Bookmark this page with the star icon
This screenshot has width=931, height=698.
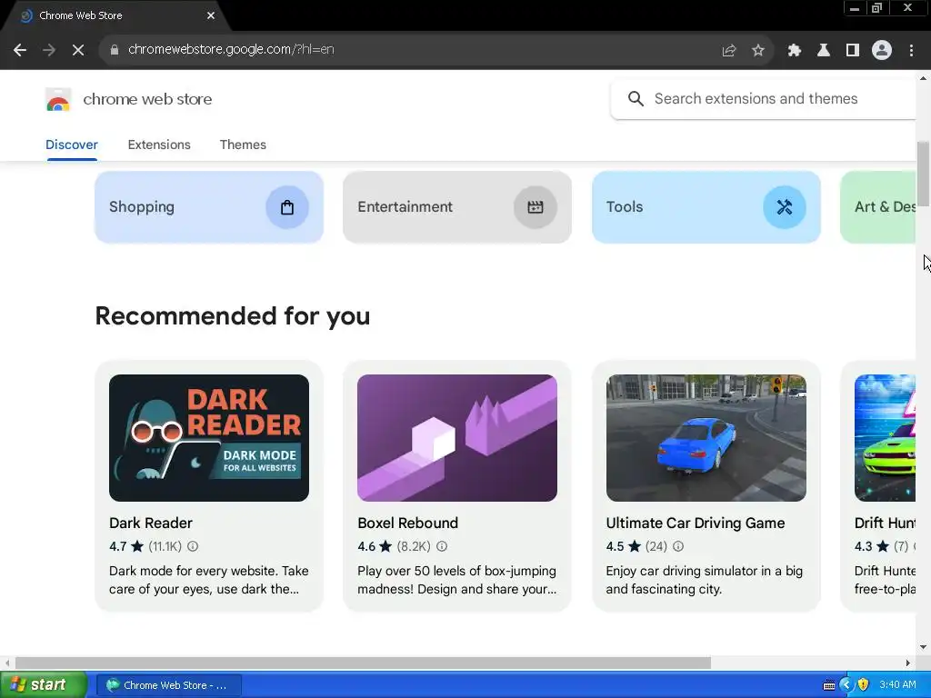758,51
